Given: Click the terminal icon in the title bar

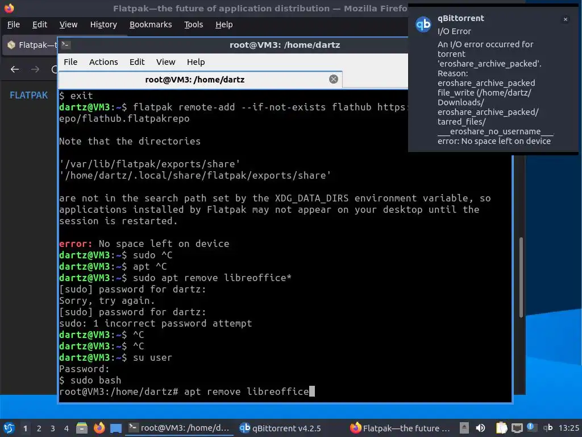Looking at the screenshot, I should coord(66,44).
